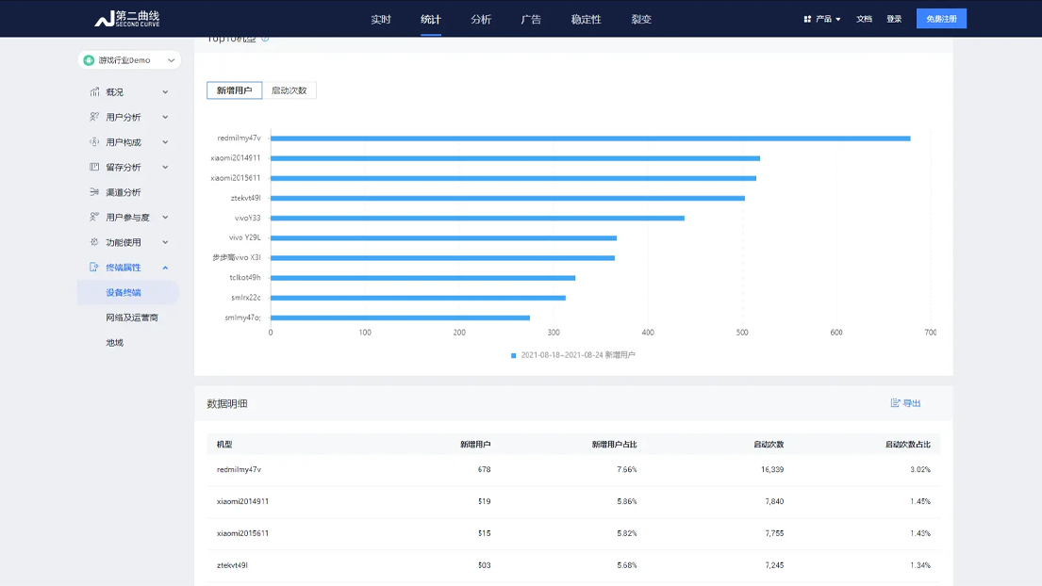1042x586 pixels.
Task: Open the 游戏行业Demo app selector dropdown
Action: pyautogui.click(x=129, y=60)
